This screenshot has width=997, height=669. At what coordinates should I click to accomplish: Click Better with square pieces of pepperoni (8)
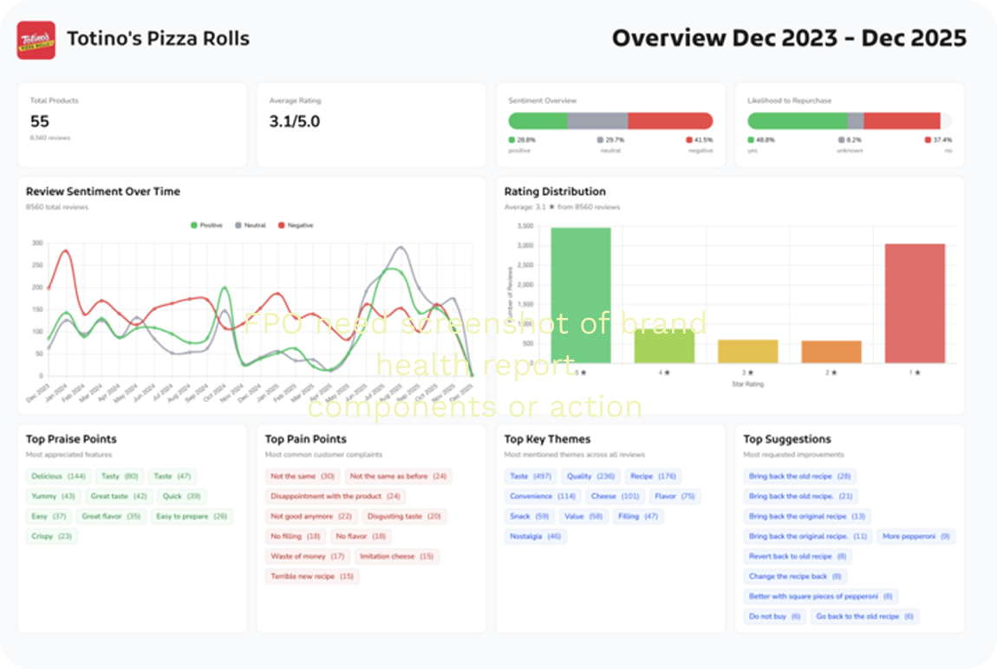(x=821, y=596)
